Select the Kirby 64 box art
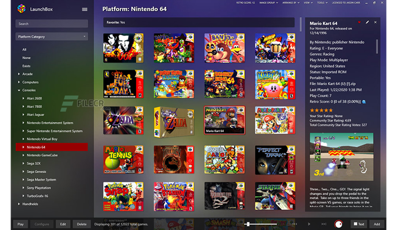The image size is (397, 230). coord(275,85)
